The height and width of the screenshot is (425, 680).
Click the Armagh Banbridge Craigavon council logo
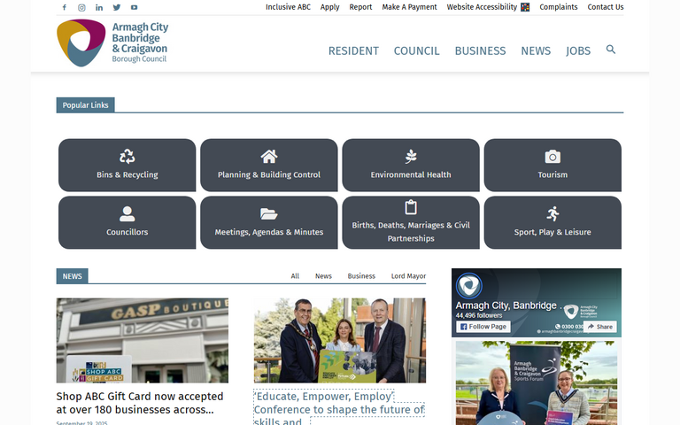(112, 42)
